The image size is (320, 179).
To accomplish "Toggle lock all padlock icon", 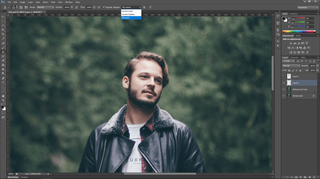I will pyautogui.click(x=300, y=70).
